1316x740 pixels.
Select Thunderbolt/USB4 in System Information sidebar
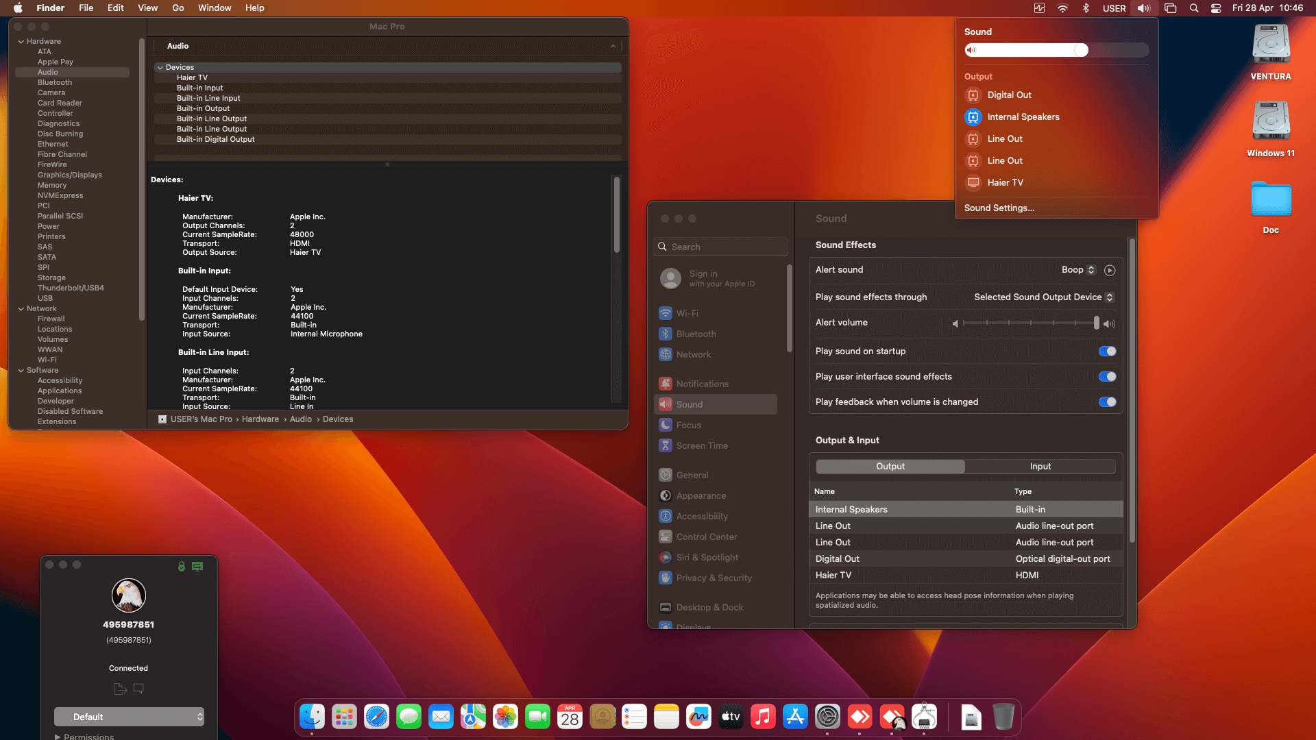tap(71, 288)
